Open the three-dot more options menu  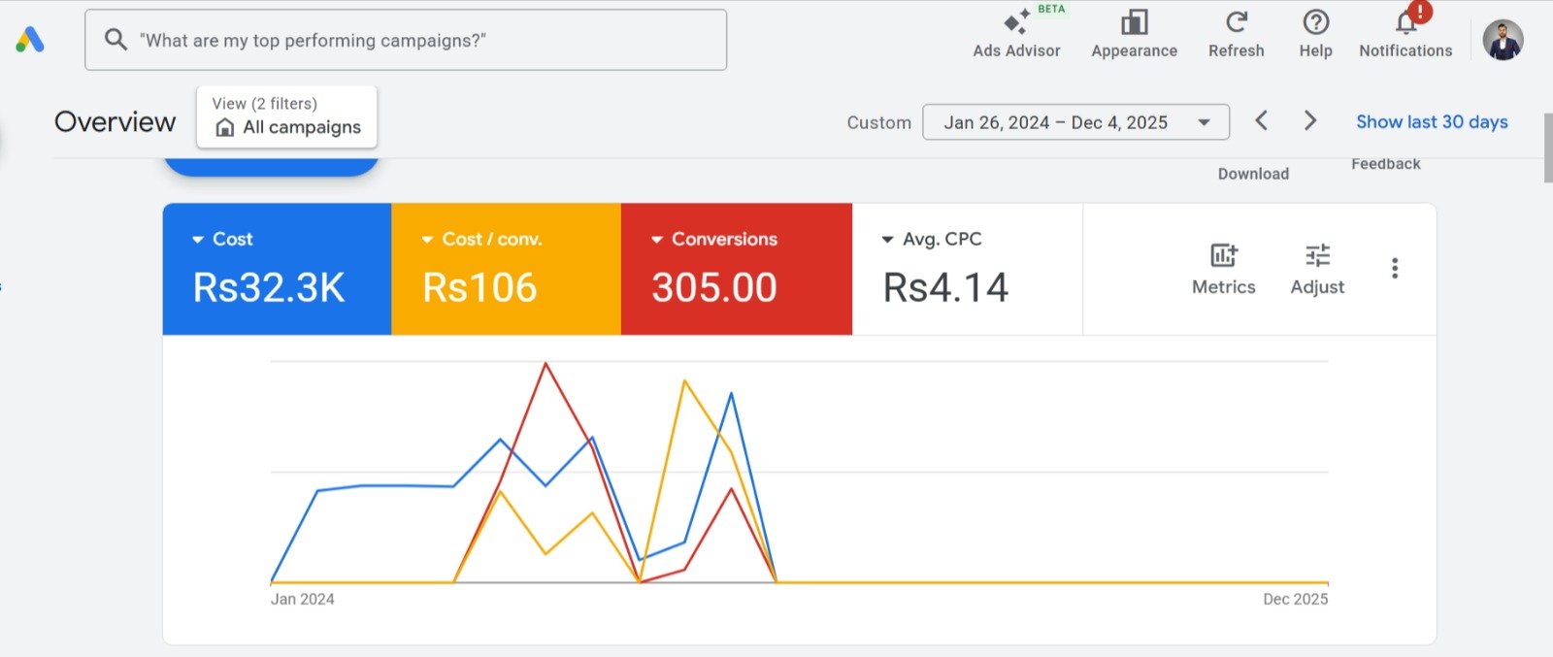[x=1395, y=269]
